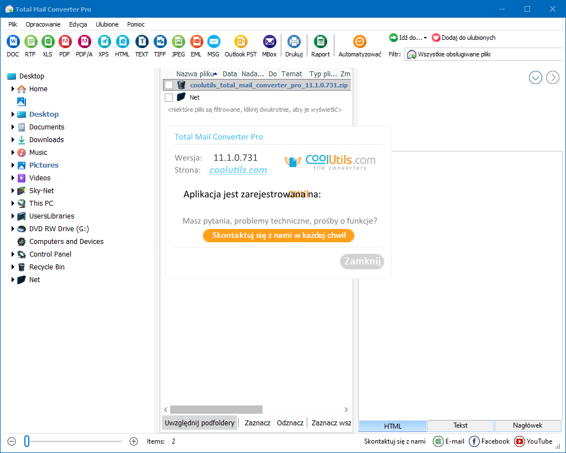Click Skontaktuj się z nami orange button
Screen dimensions: 566x453
[x=279, y=236]
